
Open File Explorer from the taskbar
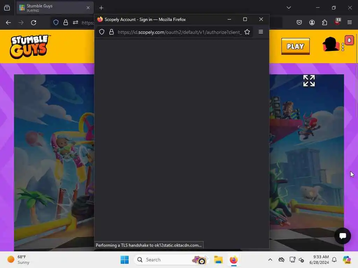[x=218, y=260]
